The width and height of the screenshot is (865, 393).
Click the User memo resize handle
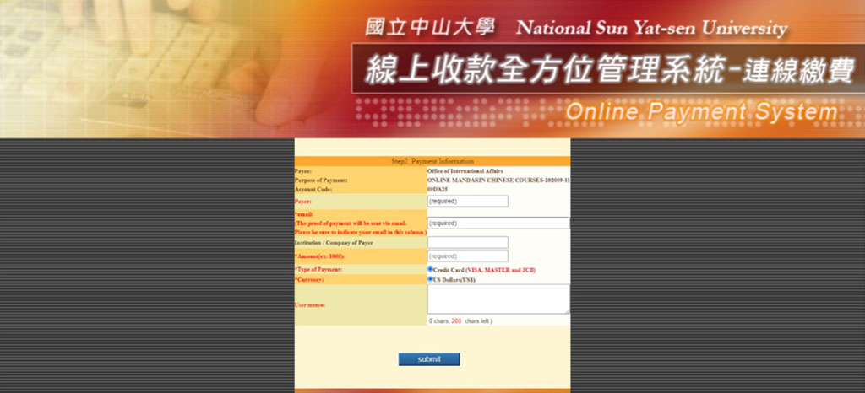click(x=567, y=311)
